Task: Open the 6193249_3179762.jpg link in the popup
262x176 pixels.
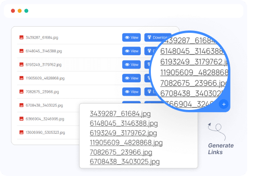Action: [x=123, y=133]
